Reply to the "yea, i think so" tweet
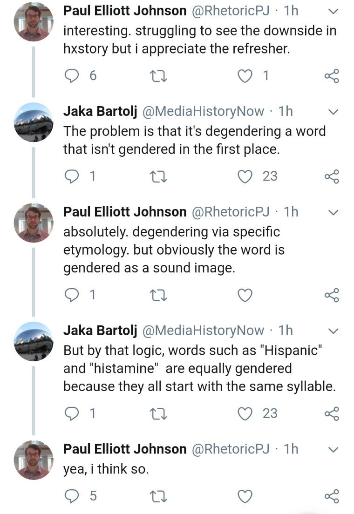The image size is (354, 514). tap(71, 496)
